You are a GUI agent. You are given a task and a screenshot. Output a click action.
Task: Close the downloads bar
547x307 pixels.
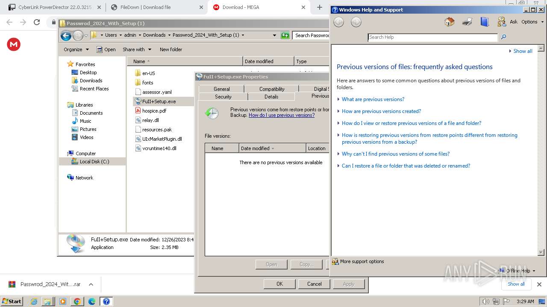pos(539,284)
